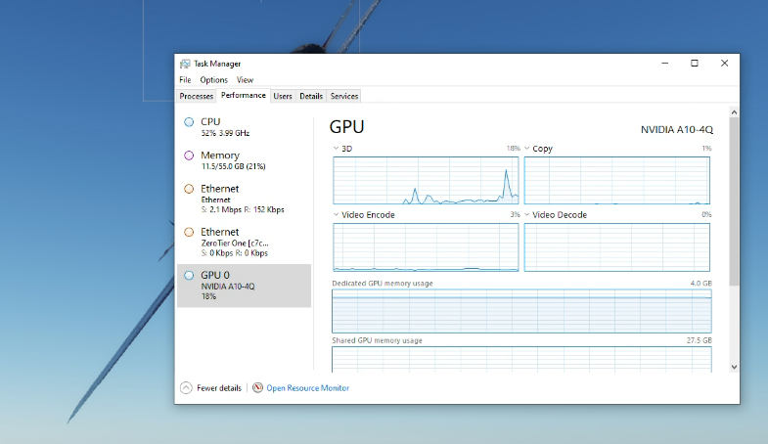768x444 pixels.
Task: Click the scrollbar up arrow
Action: click(734, 112)
